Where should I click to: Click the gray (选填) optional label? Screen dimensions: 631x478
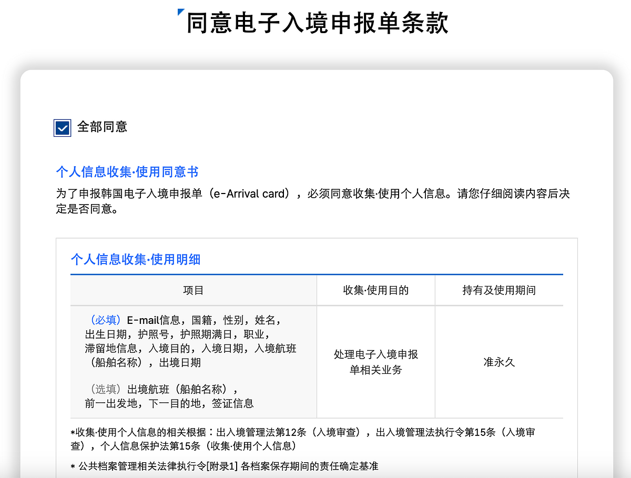point(106,389)
